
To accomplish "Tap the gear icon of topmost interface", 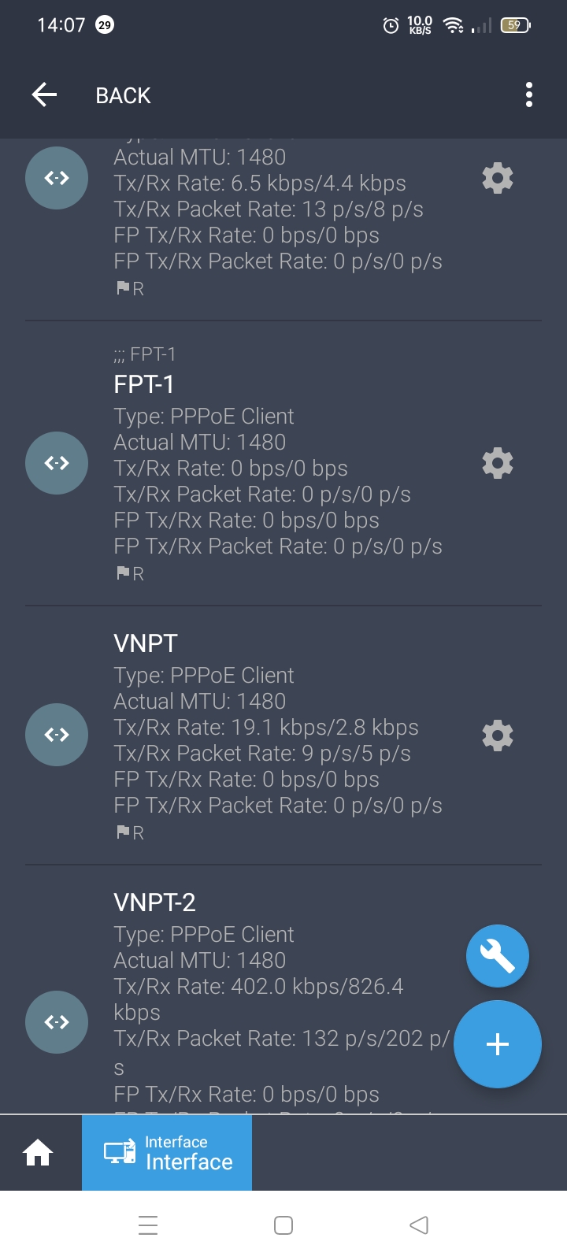I will click(x=497, y=179).
